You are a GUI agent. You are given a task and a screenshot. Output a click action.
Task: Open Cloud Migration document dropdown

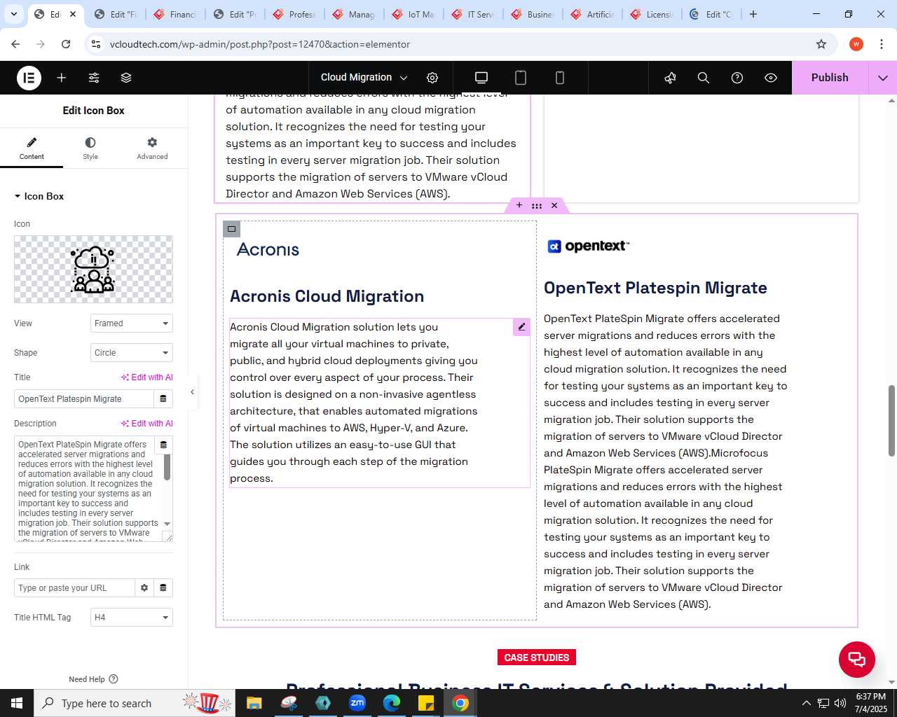pyautogui.click(x=364, y=78)
